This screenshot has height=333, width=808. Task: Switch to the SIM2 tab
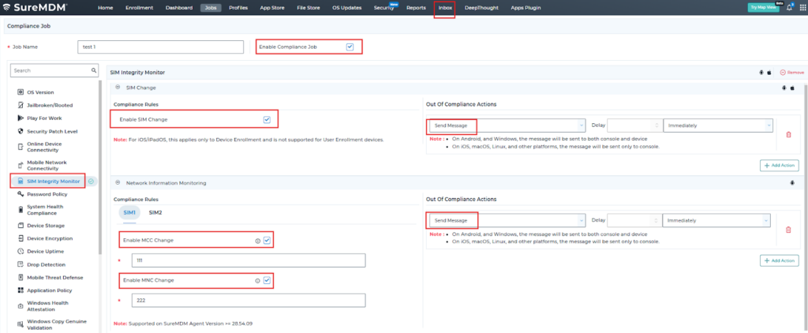click(155, 212)
